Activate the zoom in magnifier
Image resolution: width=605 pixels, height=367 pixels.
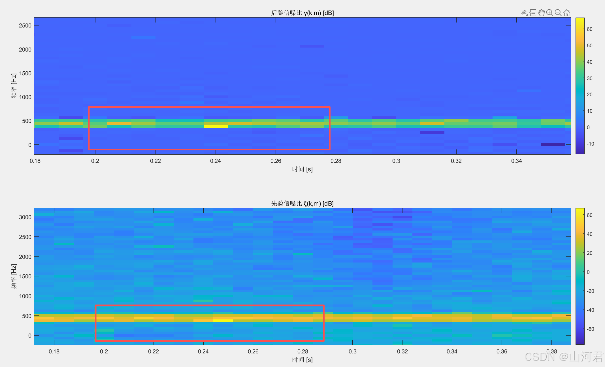550,13
